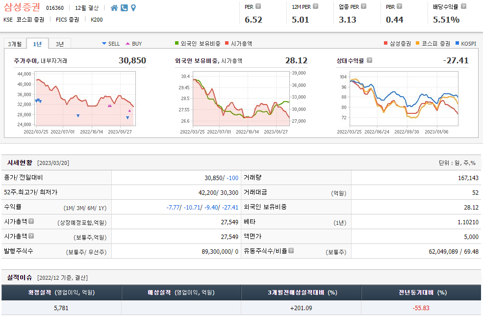Viewport: 483px width, 319px height.
Task: Click 거래대금 value 52
Action: [475, 193]
